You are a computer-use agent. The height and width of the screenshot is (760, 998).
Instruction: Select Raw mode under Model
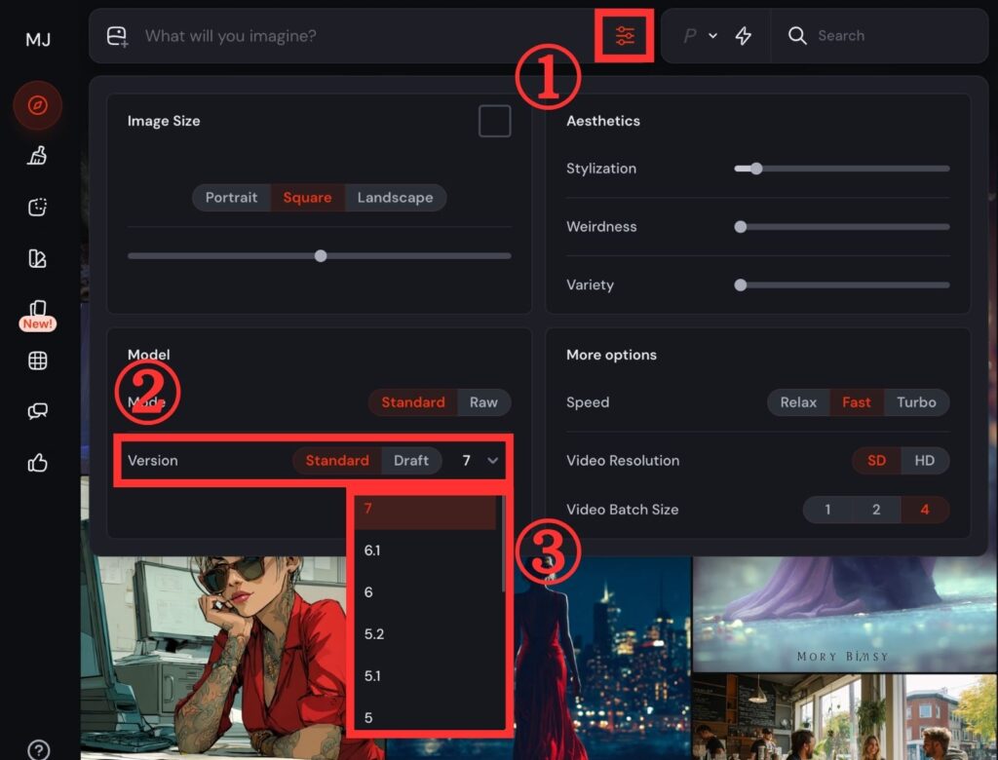(x=483, y=402)
